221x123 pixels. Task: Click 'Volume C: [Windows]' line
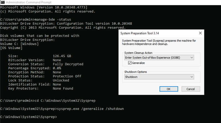click(19, 44)
